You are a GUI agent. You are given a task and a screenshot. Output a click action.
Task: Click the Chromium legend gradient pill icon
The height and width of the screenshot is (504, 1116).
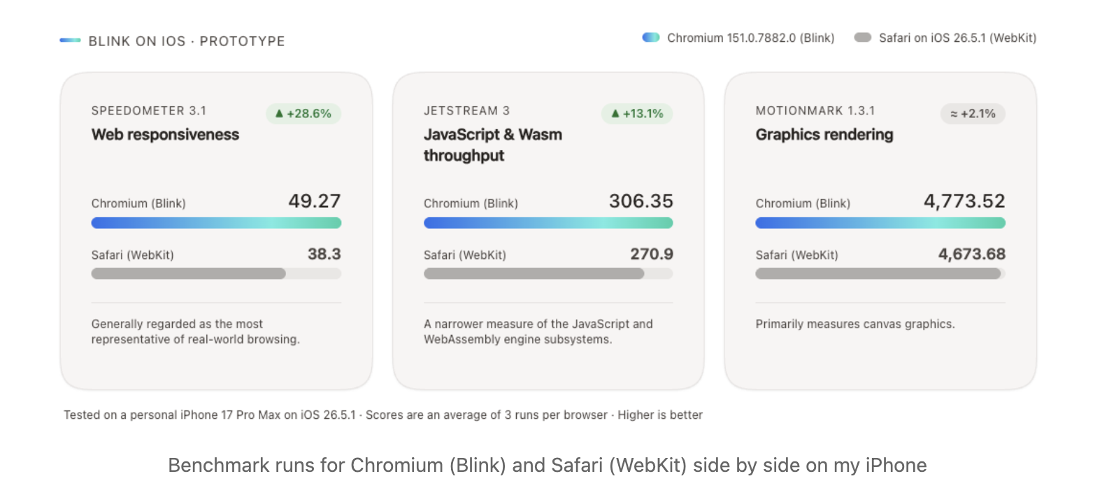pyautogui.click(x=651, y=38)
